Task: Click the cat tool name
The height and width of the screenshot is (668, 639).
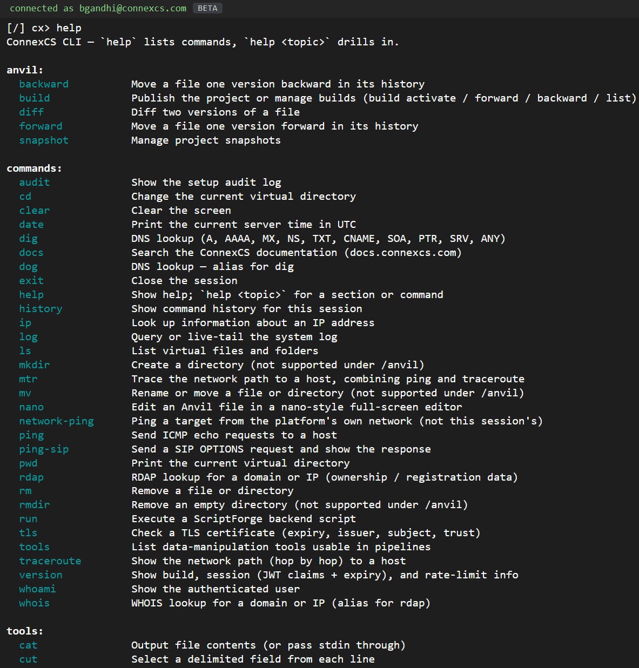Action: [x=28, y=645]
